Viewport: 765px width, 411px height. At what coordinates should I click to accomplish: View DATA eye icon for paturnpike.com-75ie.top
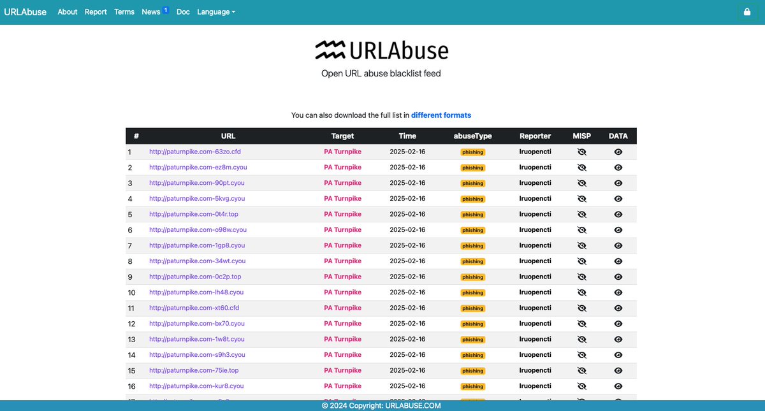[618, 371]
